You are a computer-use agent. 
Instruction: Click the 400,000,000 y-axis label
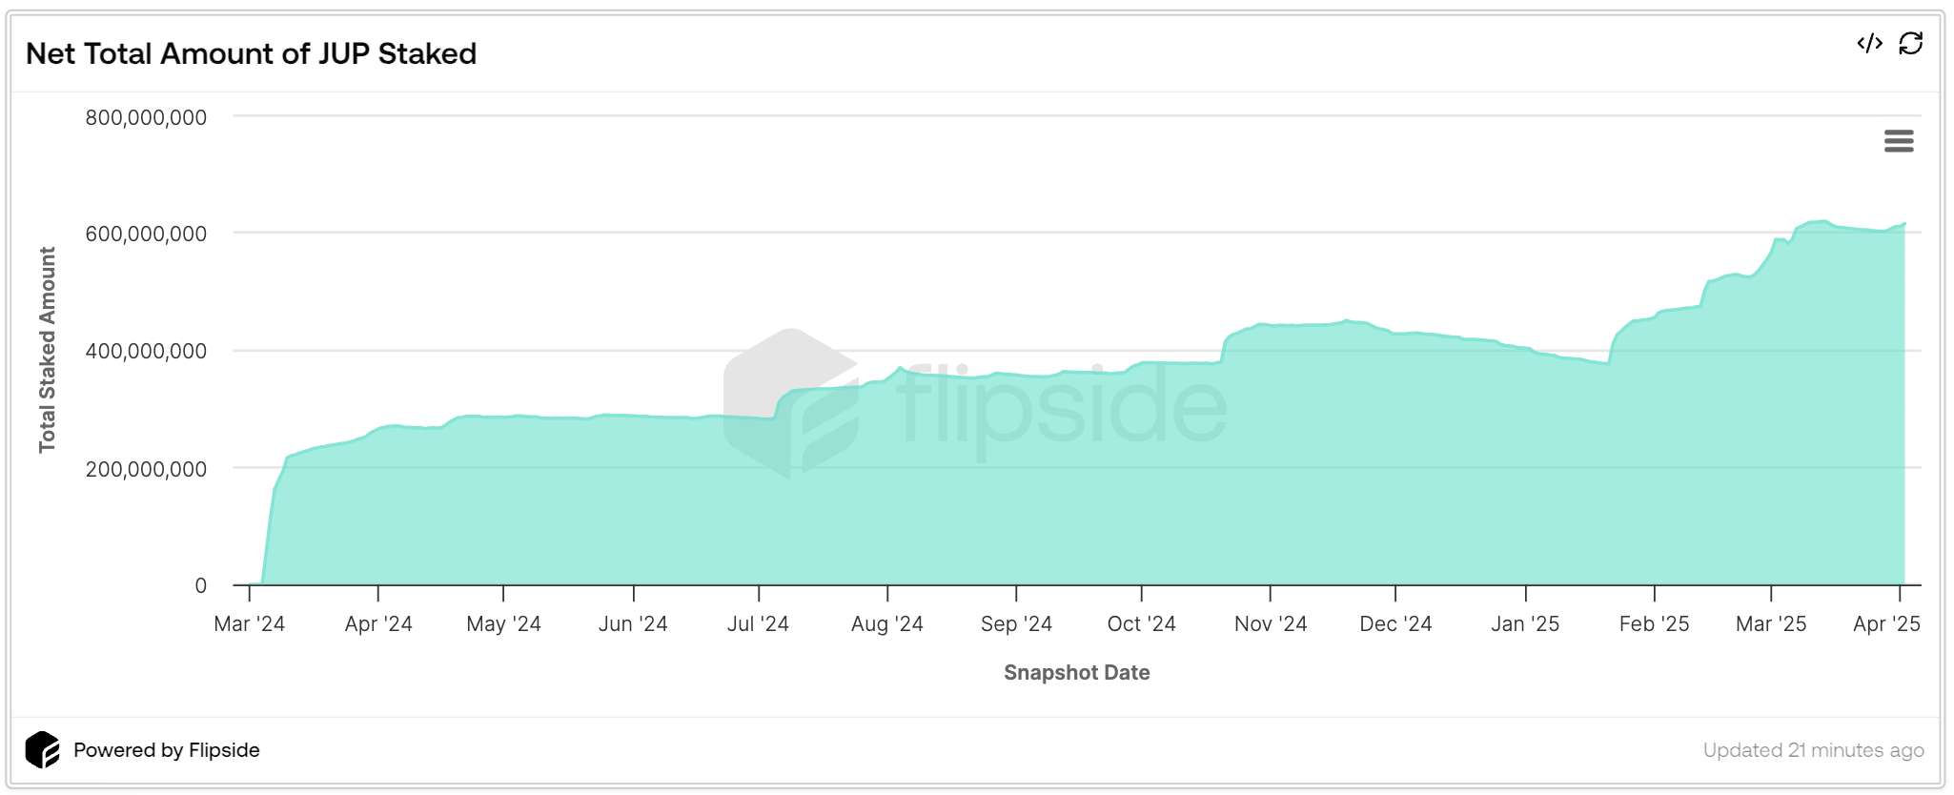(146, 351)
